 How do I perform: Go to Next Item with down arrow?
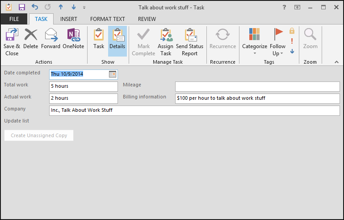coord(74,7)
